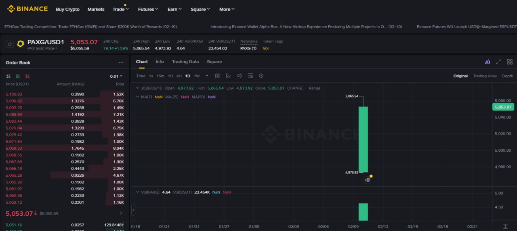Open the Info tab
Image resolution: width=517 pixels, height=231 pixels.
point(160,62)
